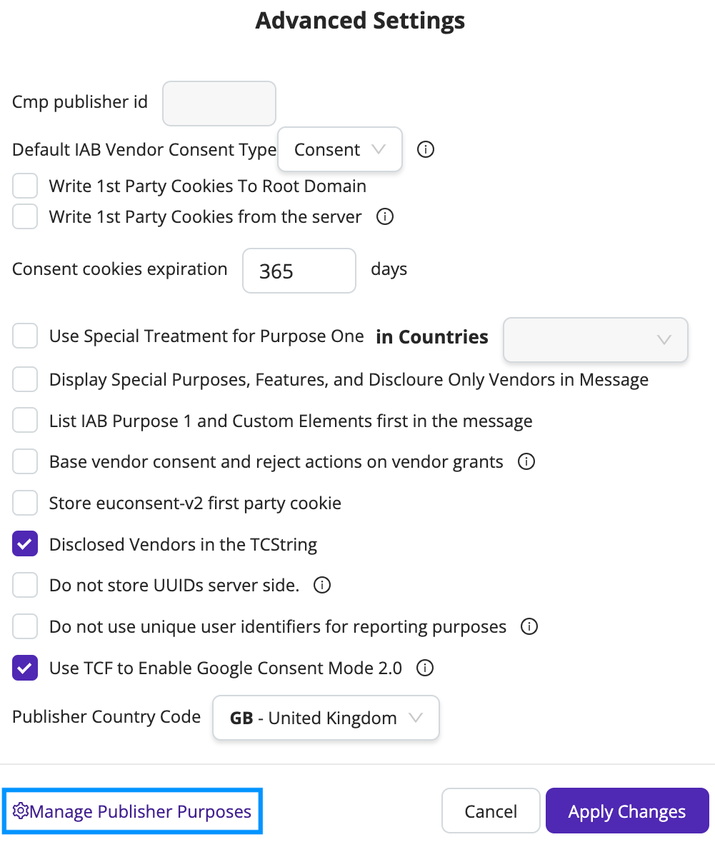Click info icon next to Do not store UUIDs server side
715x842 pixels.
click(x=321, y=585)
